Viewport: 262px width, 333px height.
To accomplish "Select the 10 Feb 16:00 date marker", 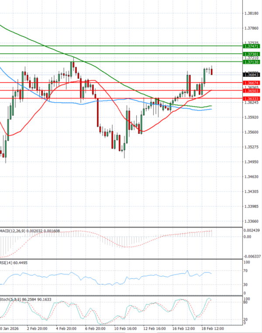I will [125, 328].
